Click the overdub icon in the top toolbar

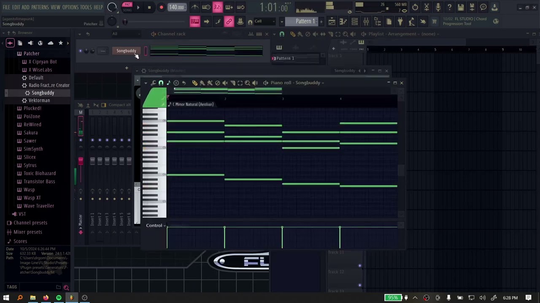pyautogui.click(x=229, y=7)
